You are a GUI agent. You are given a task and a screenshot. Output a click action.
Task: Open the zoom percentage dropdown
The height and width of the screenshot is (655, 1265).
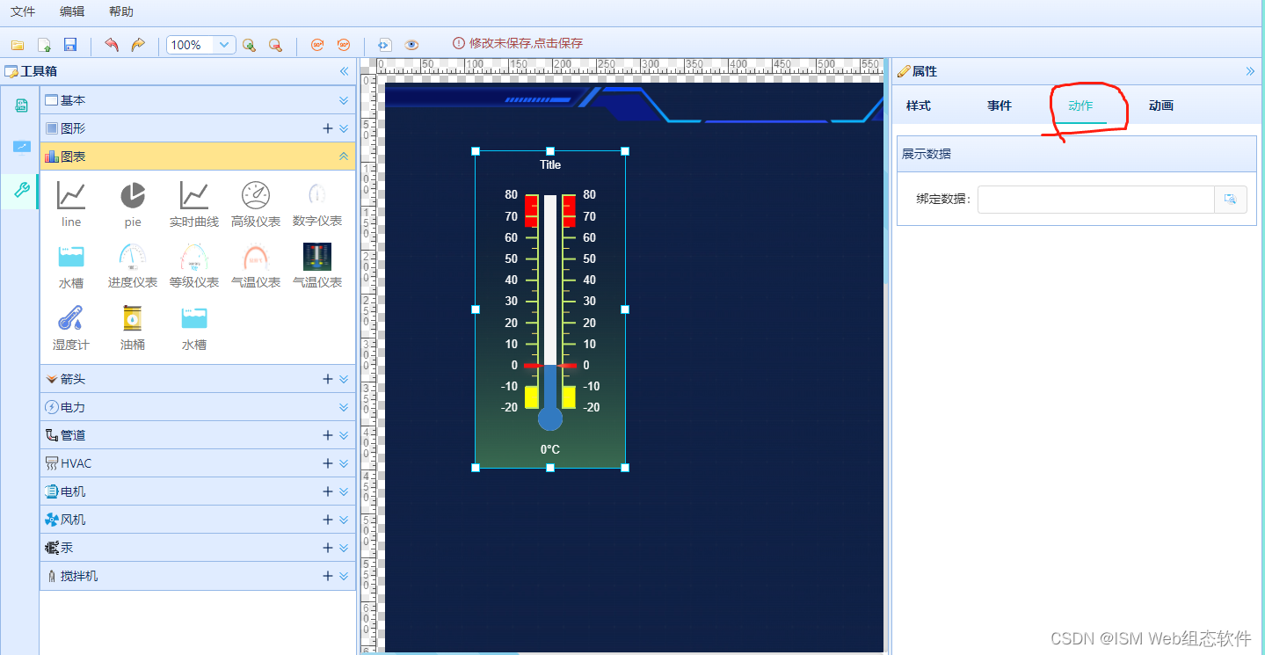[225, 45]
